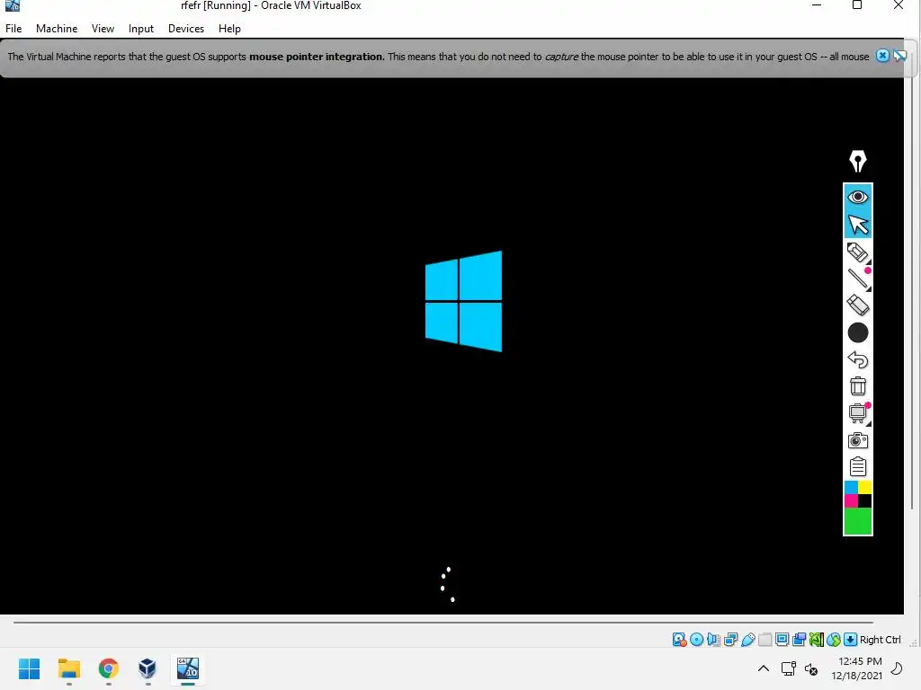This screenshot has height=690, width=921.
Task: Pick the cyan color swatch
Action: [851, 488]
